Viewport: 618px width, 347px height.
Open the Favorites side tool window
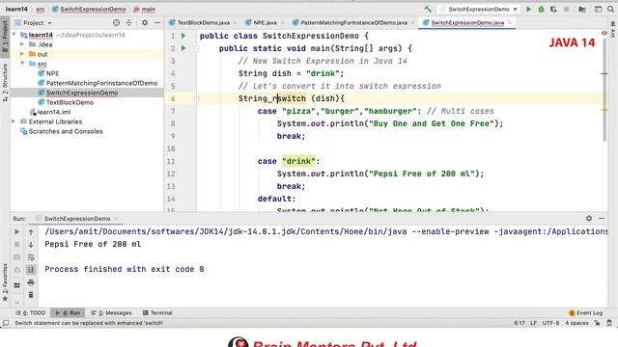pos(5,282)
